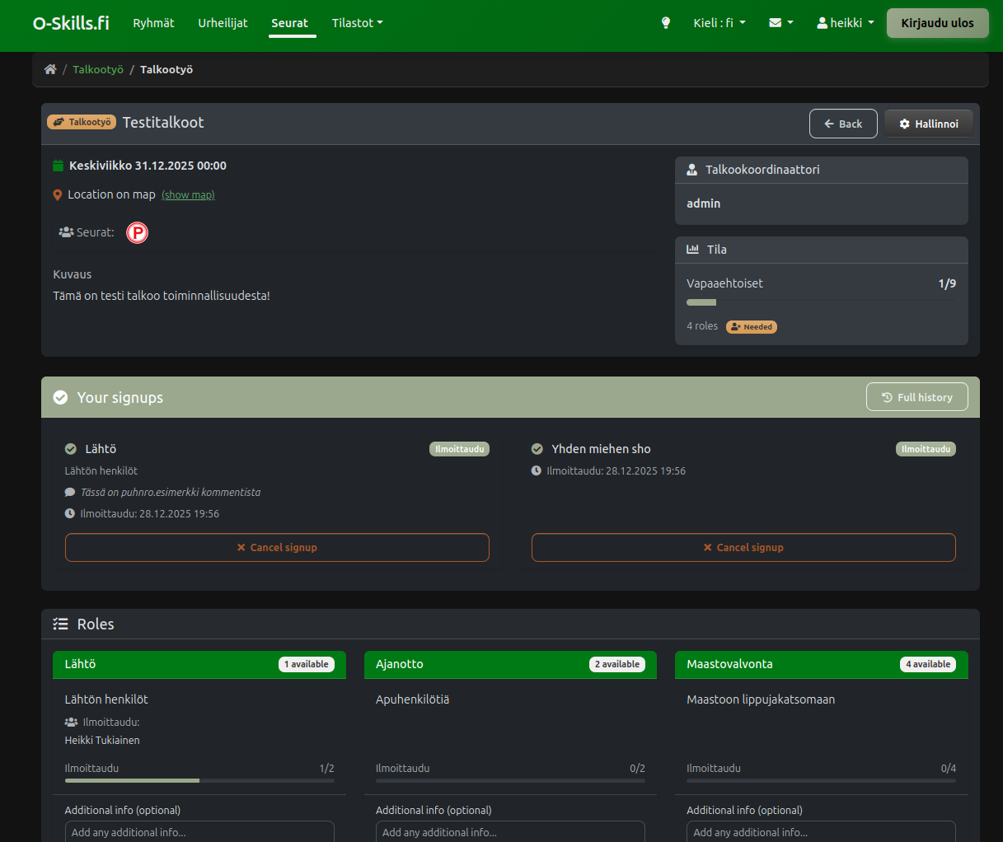Click the red P club logo
The width and height of the screenshot is (1003, 842).
pos(137,233)
